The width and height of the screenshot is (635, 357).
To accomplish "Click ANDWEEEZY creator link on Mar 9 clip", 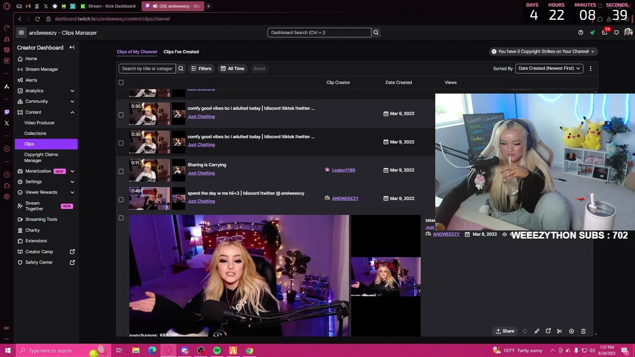I will [345, 198].
